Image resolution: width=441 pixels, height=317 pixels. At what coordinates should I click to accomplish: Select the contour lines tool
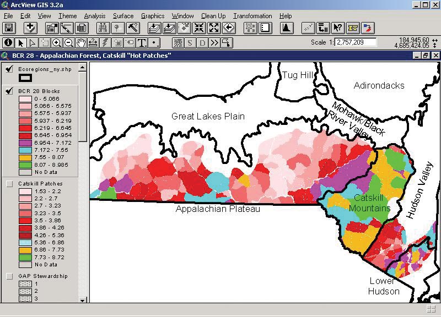click(178, 43)
